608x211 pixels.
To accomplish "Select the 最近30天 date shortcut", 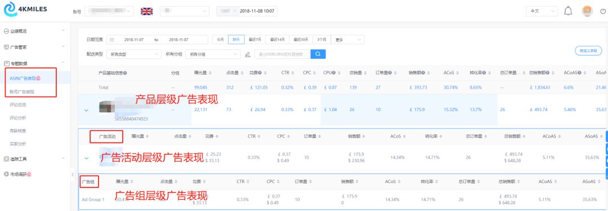I will (301, 40).
